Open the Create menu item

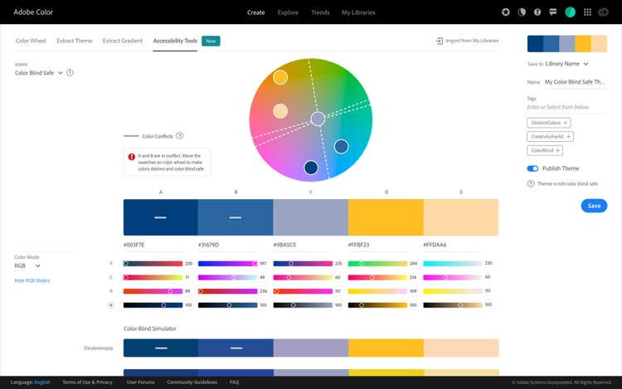256,12
